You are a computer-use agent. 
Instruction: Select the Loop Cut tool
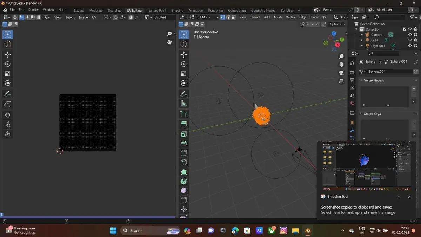pos(183,153)
